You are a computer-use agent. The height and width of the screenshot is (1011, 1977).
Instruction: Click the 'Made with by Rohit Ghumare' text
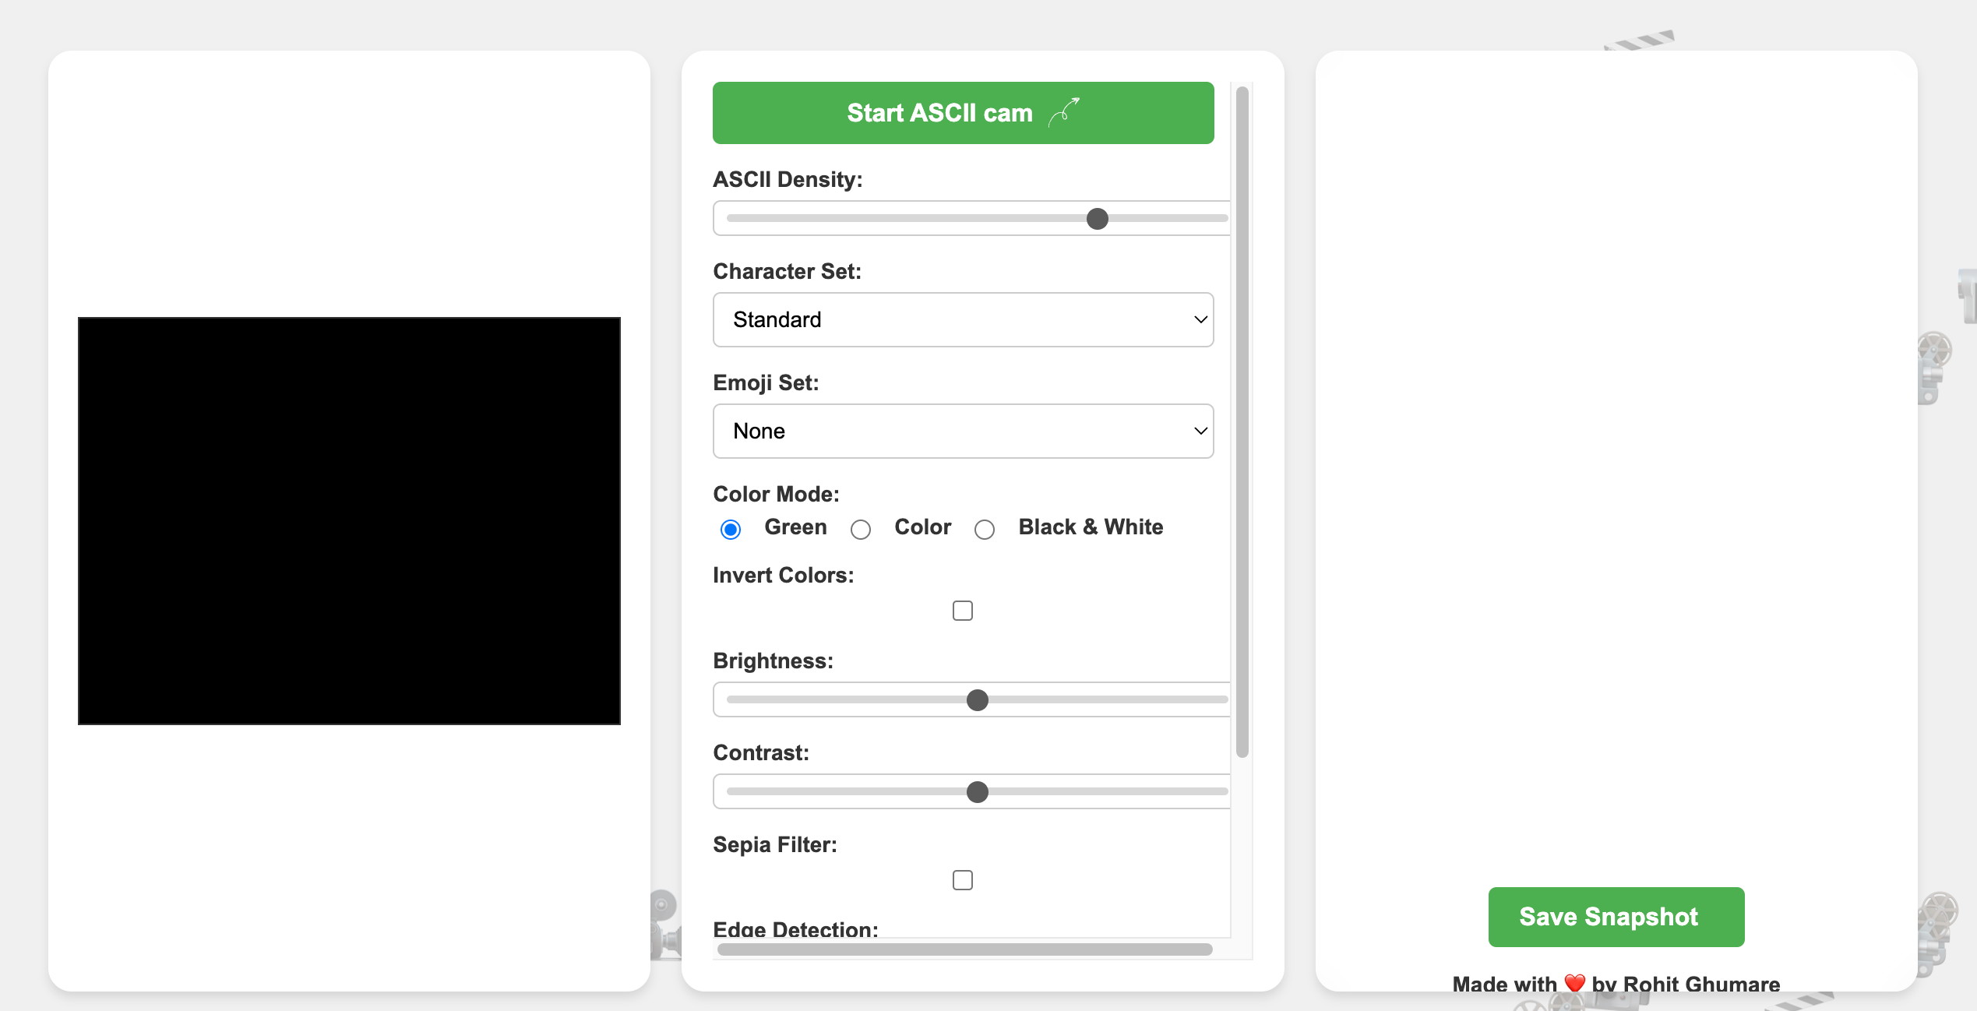[x=1616, y=984]
